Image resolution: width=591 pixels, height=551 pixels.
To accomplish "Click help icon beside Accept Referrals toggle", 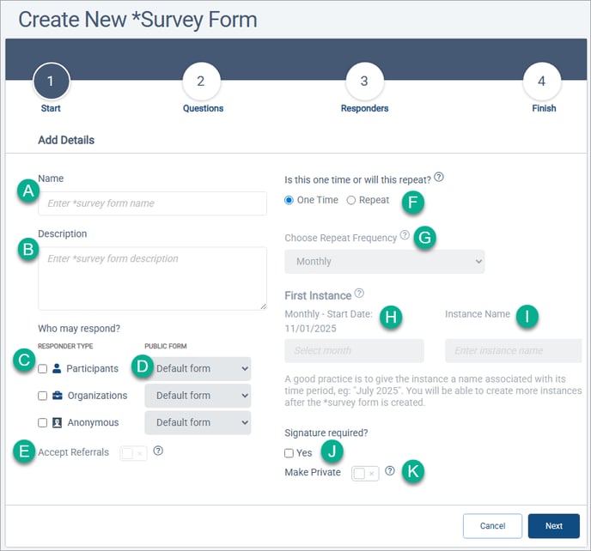I will pos(157,451).
